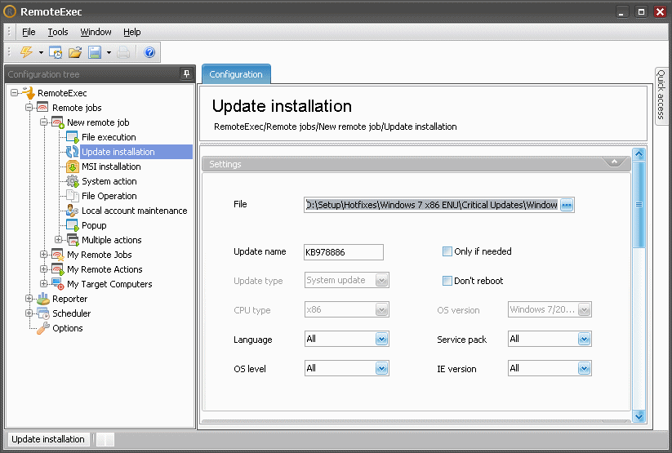672x453 pixels.
Task: Collapse the Settings section header
Action: (614, 162)
